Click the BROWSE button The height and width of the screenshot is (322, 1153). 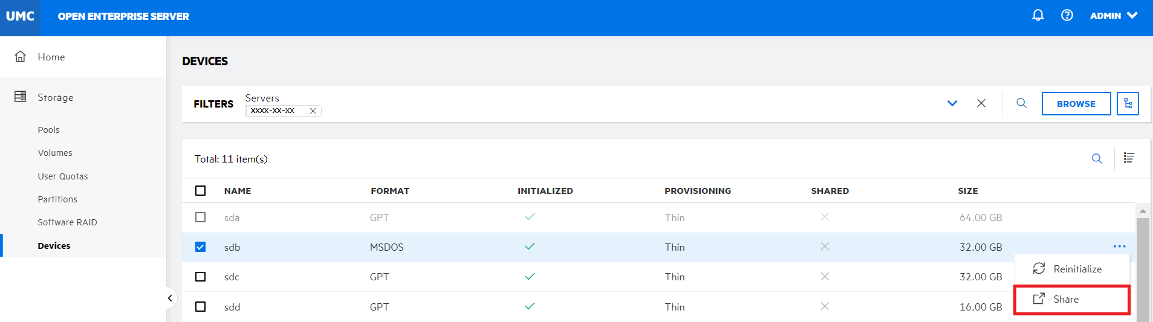pos(1076,104)
